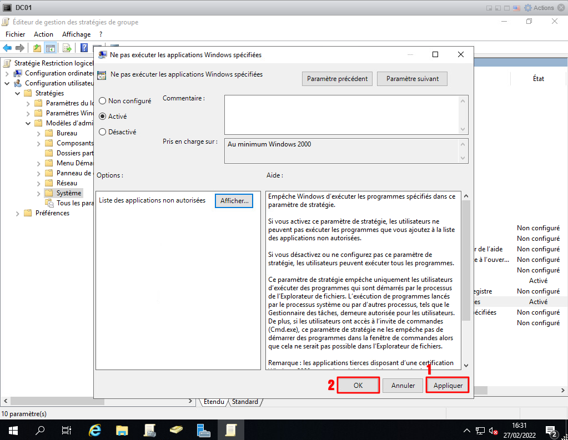Click the up-one-level folder icon

(x=37, y=48)
